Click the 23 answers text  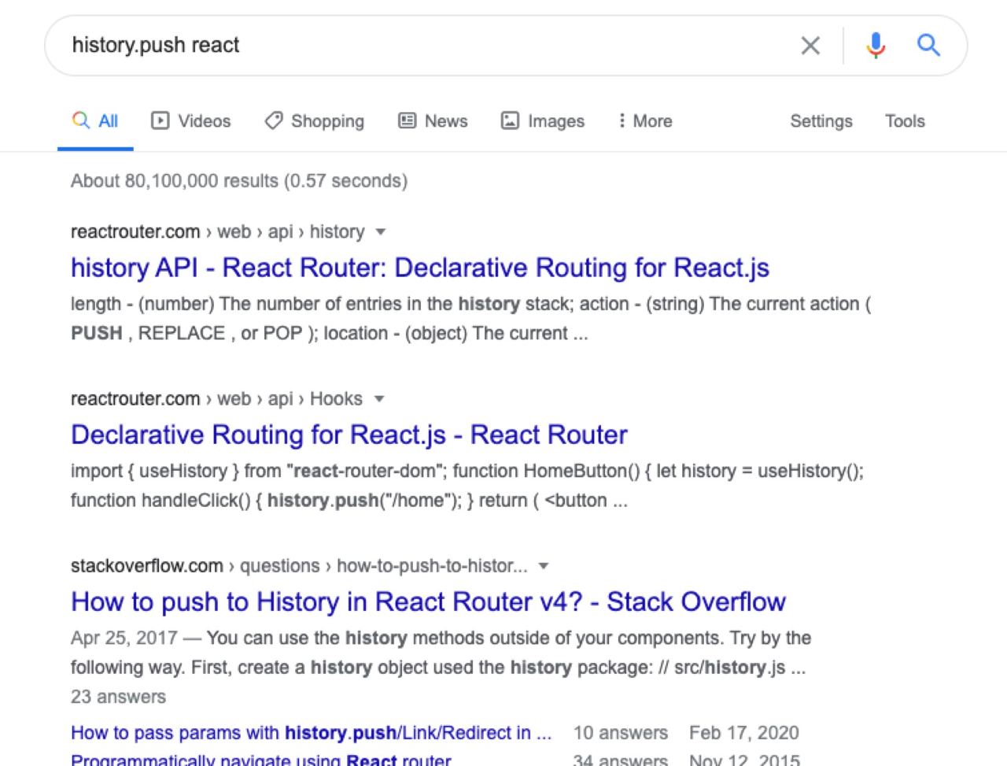[x=119, y=697]
